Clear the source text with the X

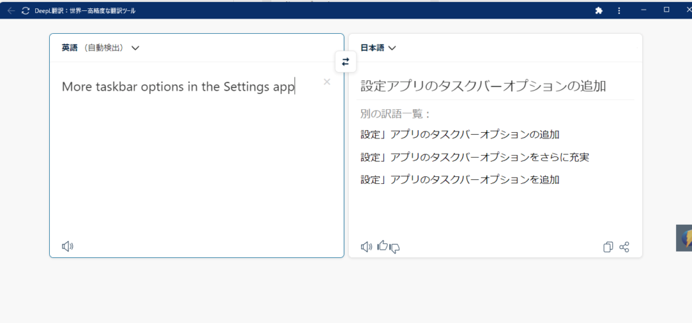[x=327, y=82]
